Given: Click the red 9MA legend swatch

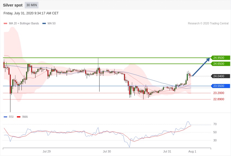Looking at the screenshot, I should pyautogui.click(x=18, y=117).
